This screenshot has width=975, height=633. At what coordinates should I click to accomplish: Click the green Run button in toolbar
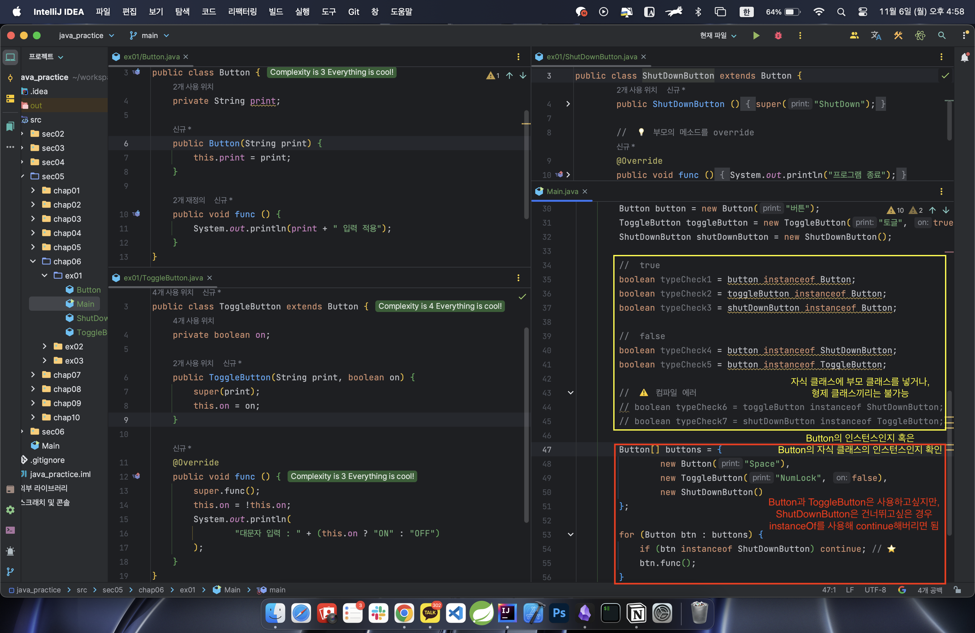[756, 36]
